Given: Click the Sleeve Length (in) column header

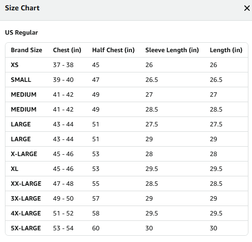Looking at the screenshot, I should pyautogui.click(x=172, y=50).
